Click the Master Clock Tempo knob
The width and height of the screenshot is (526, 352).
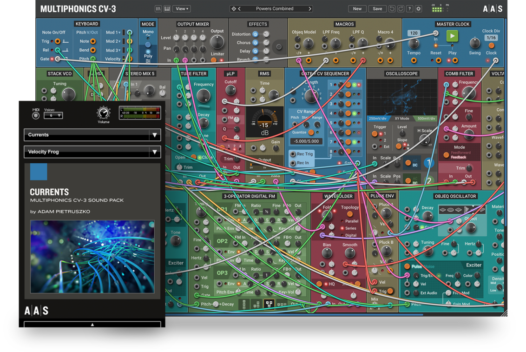coord(414,44)
